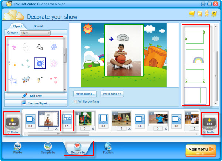Go to the Template step
The image size is (222, 161).
click(x=48, y=148)
